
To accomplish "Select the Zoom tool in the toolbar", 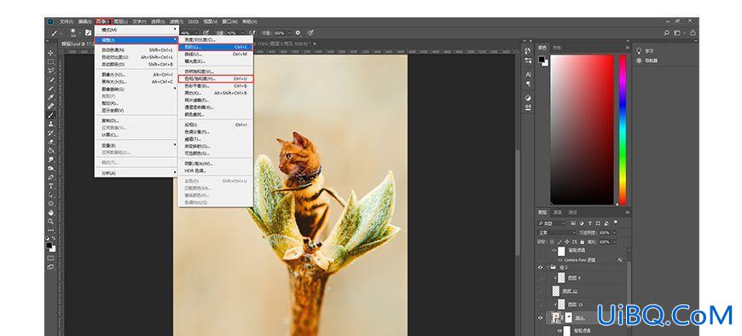I will click(x=50, y=222).
